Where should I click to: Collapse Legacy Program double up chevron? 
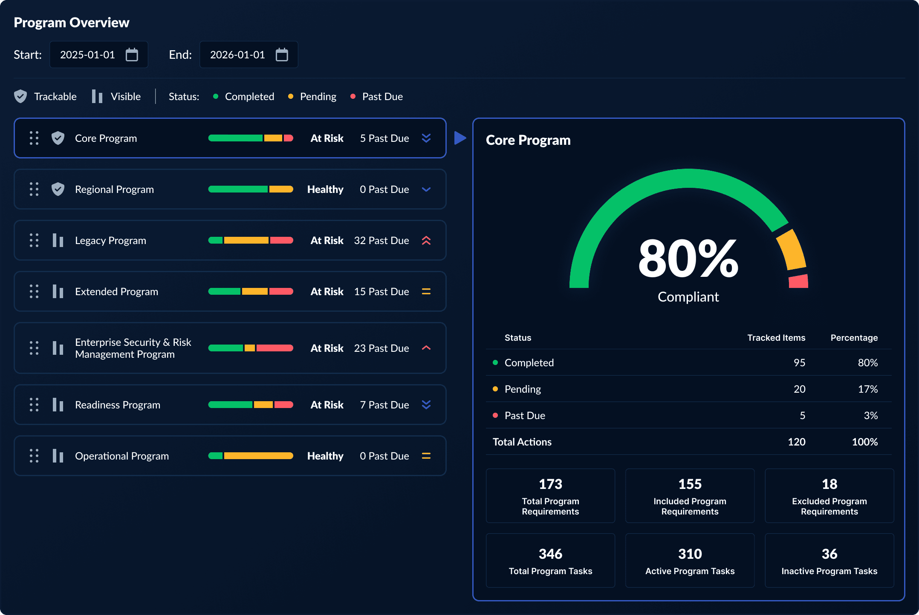click(x=426, y=240)
